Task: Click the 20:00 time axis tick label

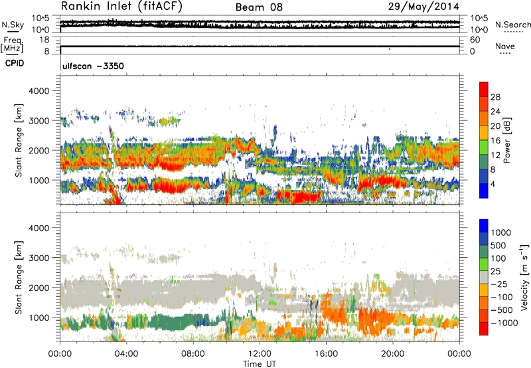Action: [x=393, y=354]
